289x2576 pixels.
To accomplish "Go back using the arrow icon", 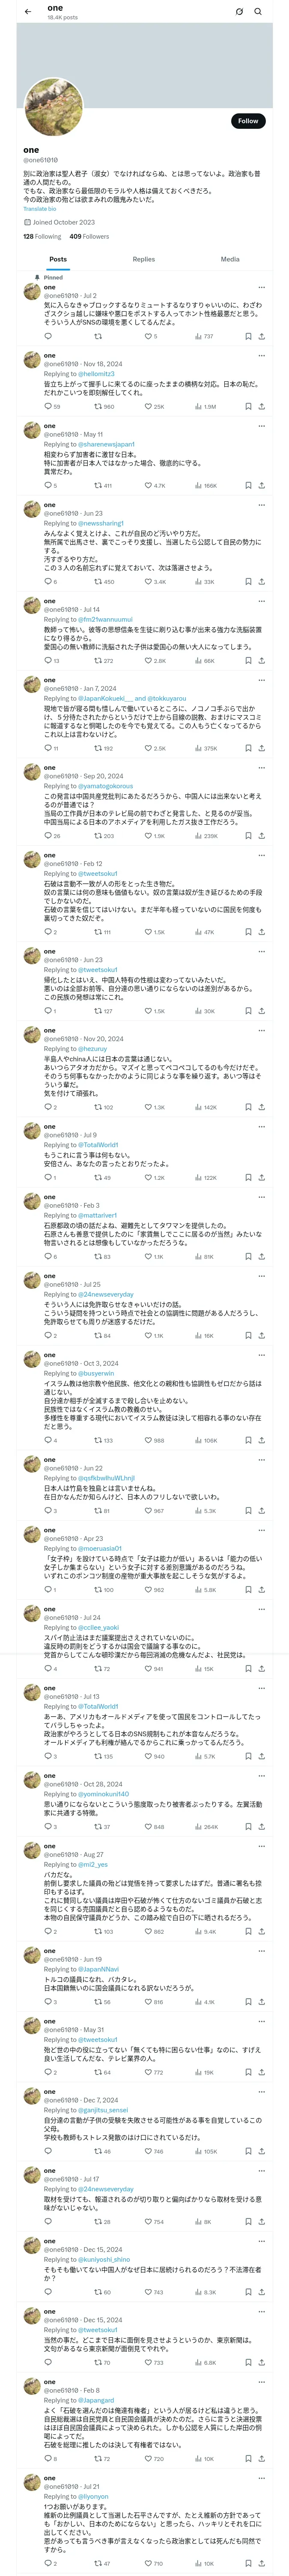I will coord(28,12).
